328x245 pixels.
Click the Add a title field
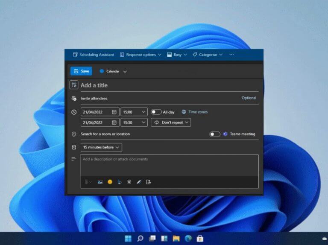click(170, 85)
